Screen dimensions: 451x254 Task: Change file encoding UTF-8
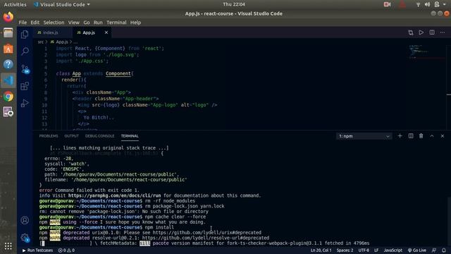tap(364, 250)
